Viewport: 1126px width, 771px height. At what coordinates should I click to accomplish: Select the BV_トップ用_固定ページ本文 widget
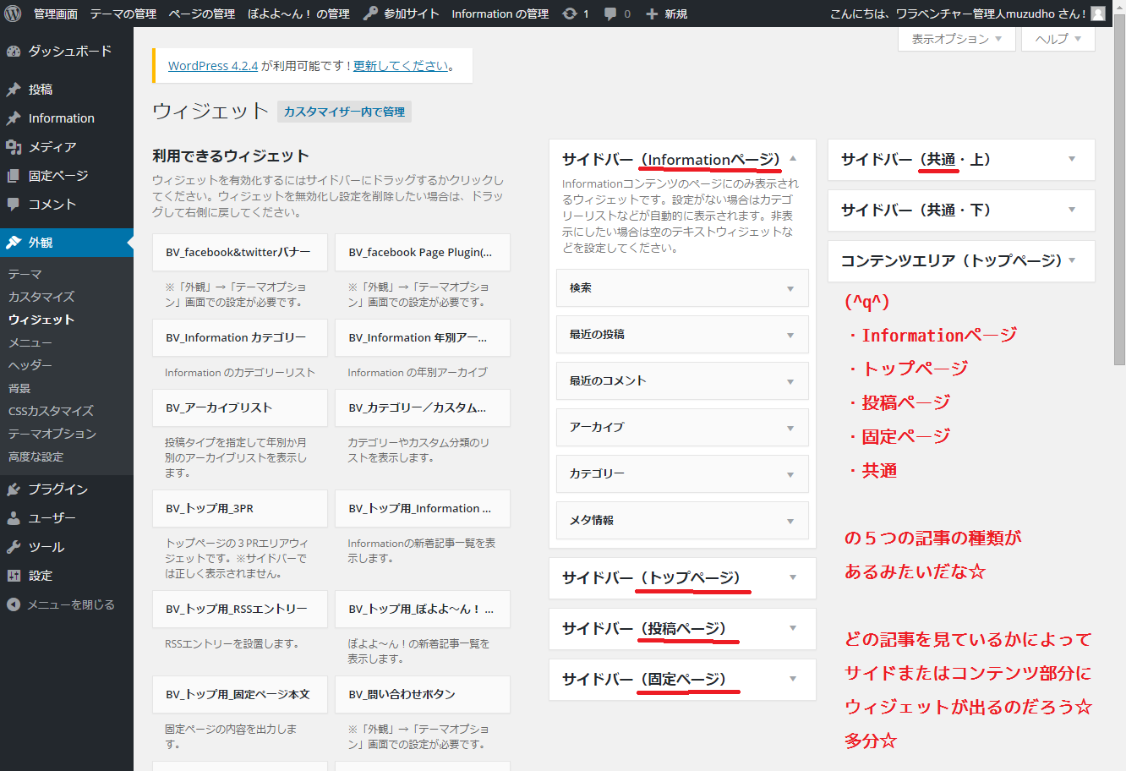pos(240,694)
